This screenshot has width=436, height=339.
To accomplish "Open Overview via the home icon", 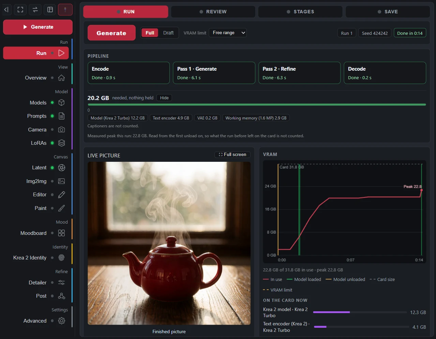I will click(61, 78).
